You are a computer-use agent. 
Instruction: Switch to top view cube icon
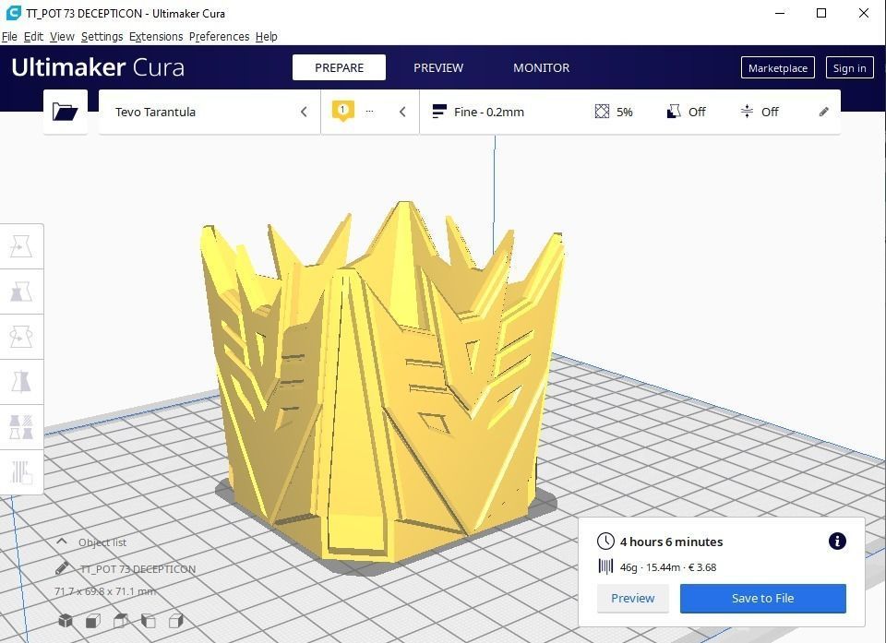coord(120,621)
